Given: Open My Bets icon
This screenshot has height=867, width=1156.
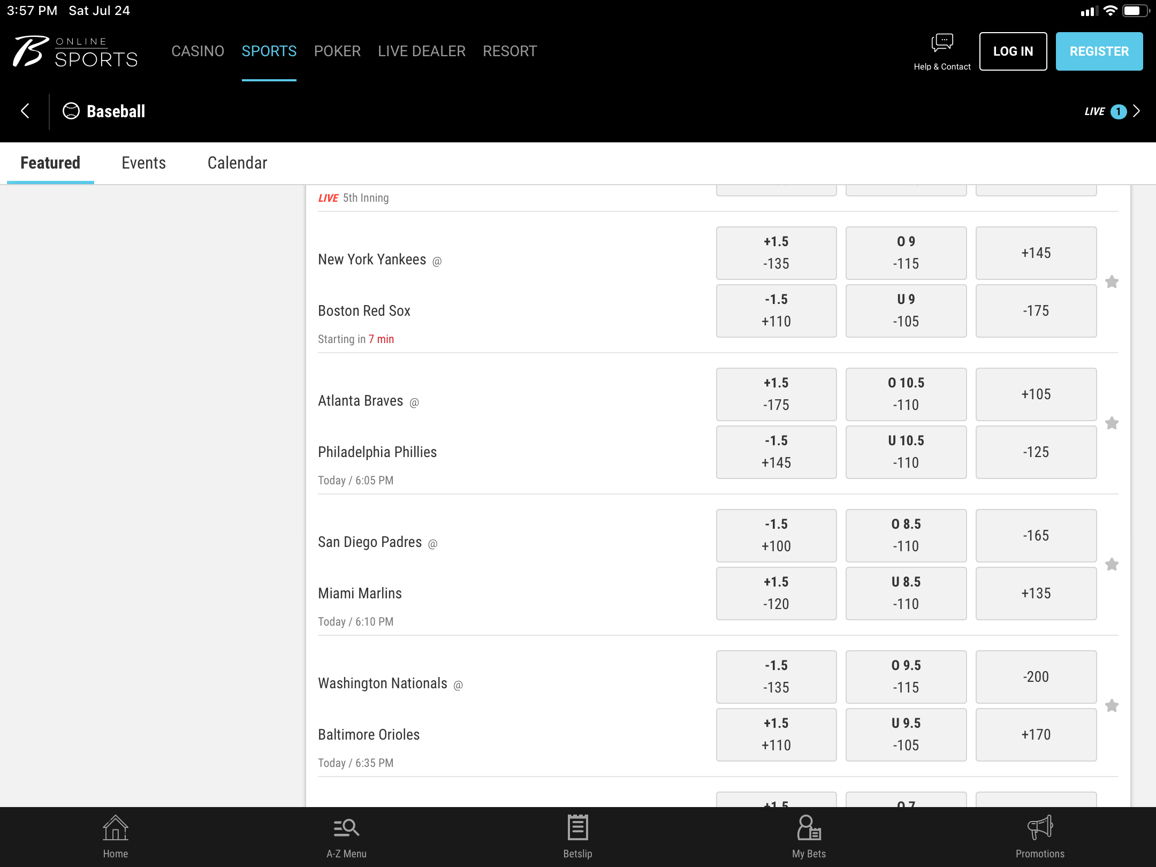Looking at the screenshot, I should [x=809, y=827].
